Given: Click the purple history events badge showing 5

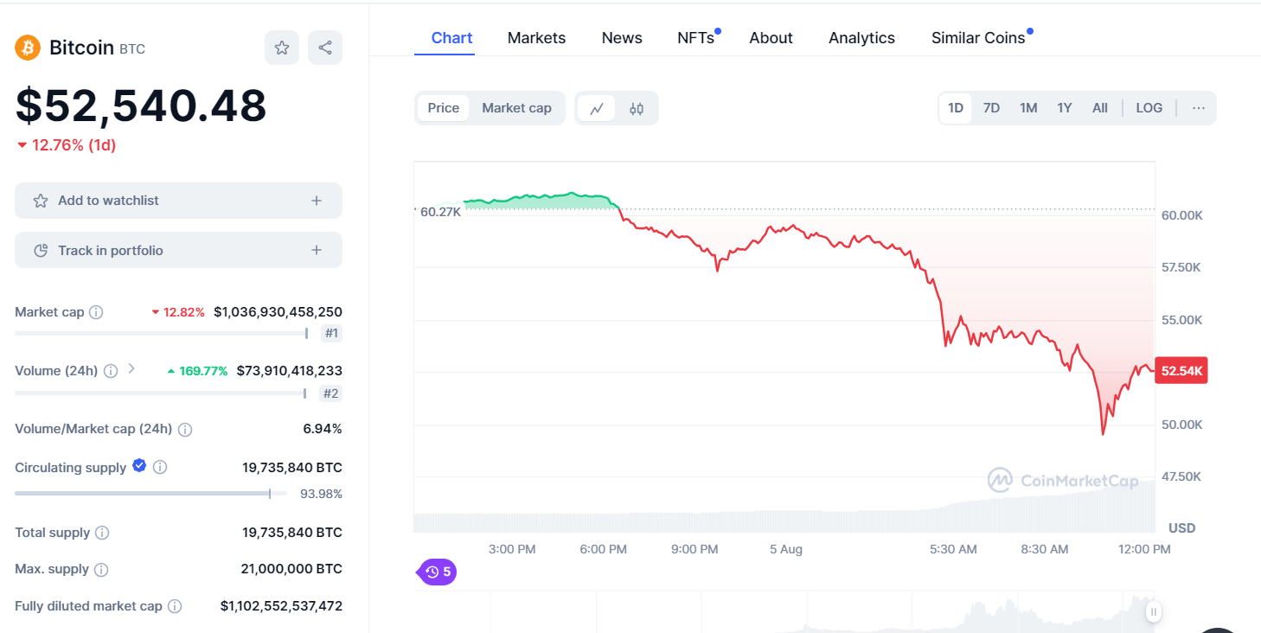Looking at the screenshot, I should (437, 572).
